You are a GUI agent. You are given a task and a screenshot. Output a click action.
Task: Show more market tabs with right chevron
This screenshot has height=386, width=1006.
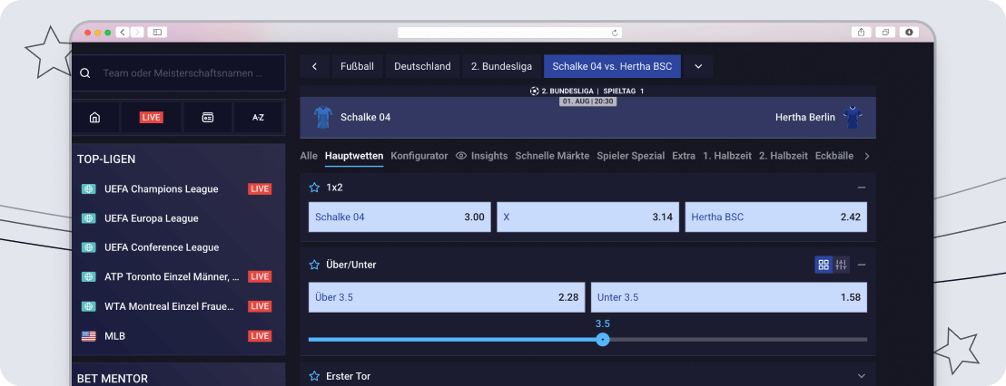(x=867, y=156)
